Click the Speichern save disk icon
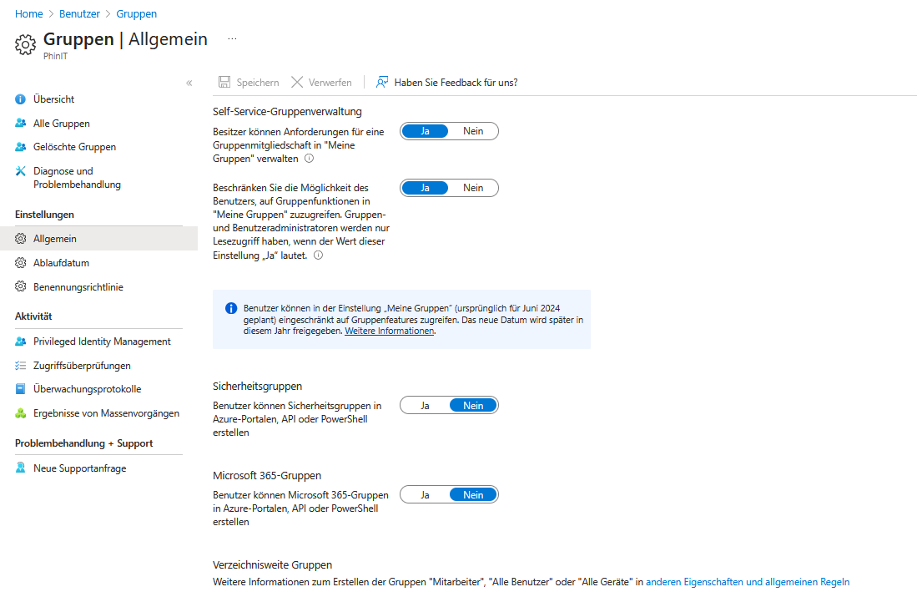 point(224,82)
